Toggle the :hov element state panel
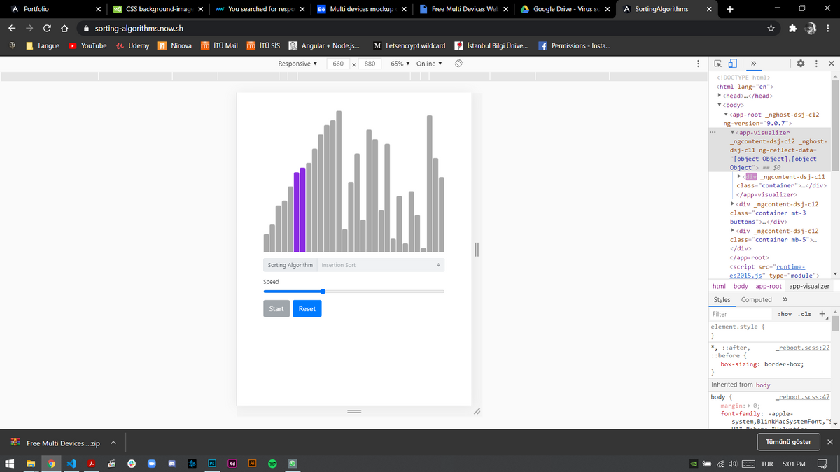The width and height of the screenshot is (840, 472). [x=785, y=314]
